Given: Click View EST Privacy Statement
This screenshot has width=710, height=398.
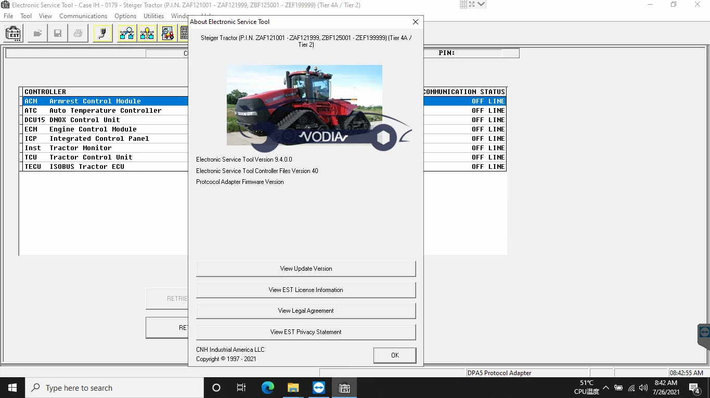Looking at the screenshot, I should 306,332.
